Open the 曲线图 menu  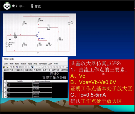[24, 63]
